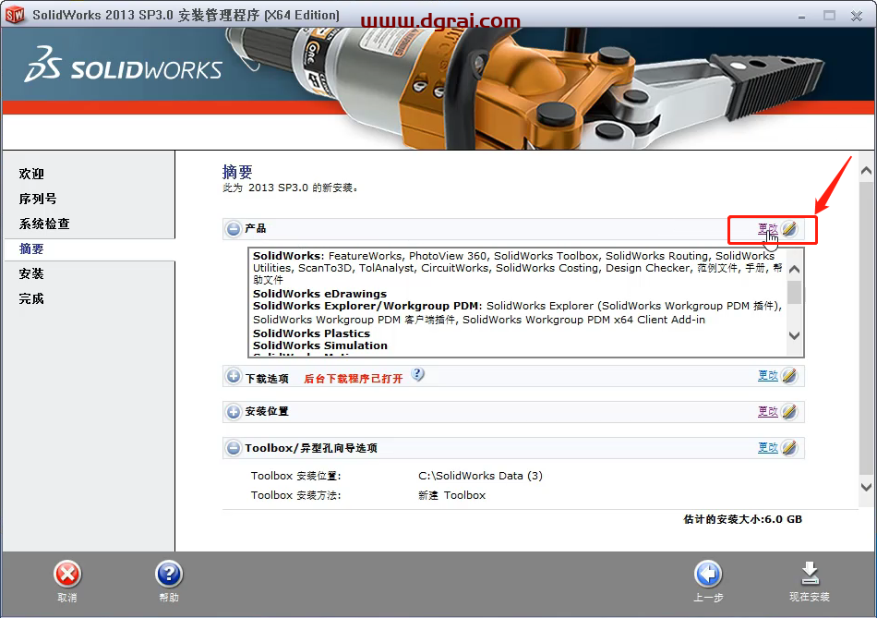Click main page scroll down arrow
877x618 pixels.
click(866, 487)
